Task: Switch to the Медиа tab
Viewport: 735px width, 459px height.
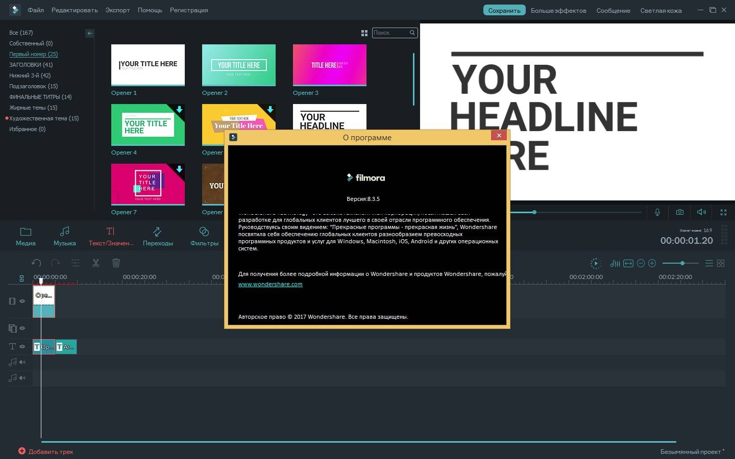Action: (x=26, y=237)
